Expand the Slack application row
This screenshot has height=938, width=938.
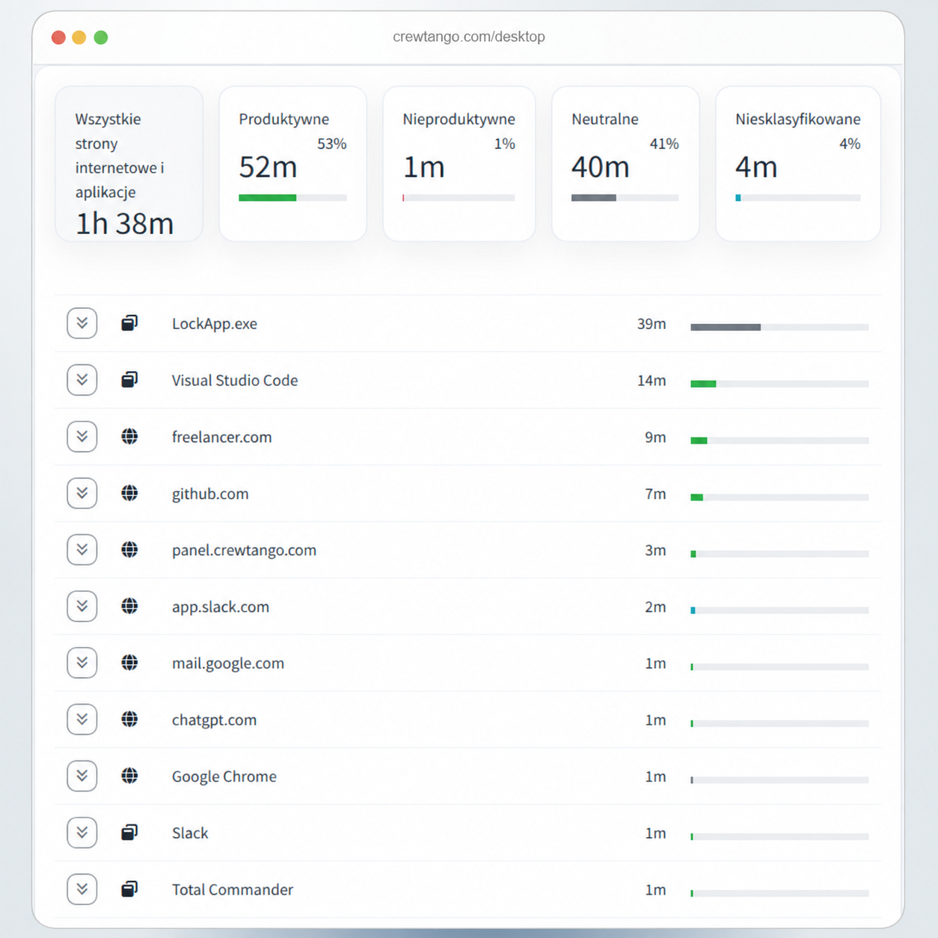pos(82,833)
